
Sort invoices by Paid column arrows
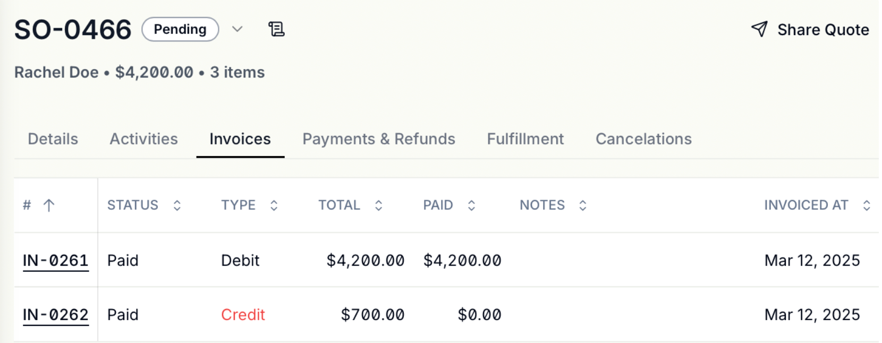point(471,205)
